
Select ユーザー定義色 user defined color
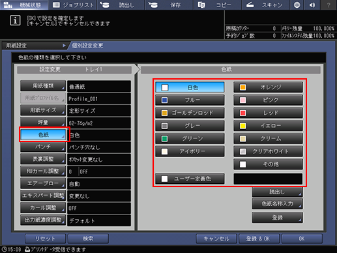190,179
